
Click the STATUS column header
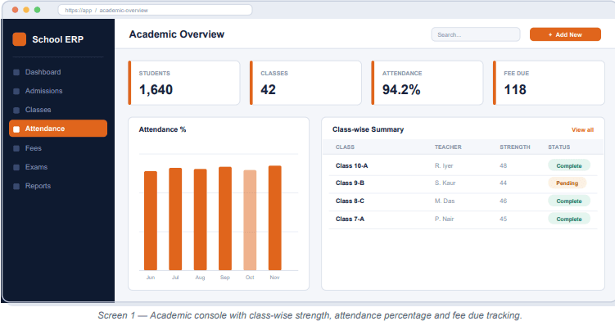coord(559,147)
